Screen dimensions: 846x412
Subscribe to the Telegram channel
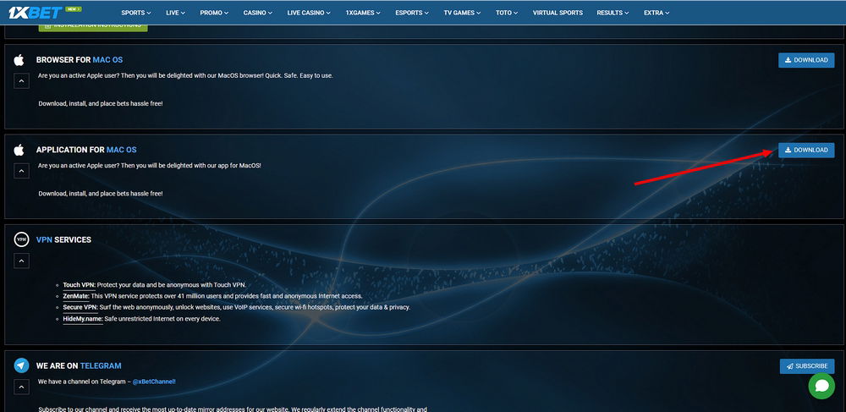click(806, 366)
